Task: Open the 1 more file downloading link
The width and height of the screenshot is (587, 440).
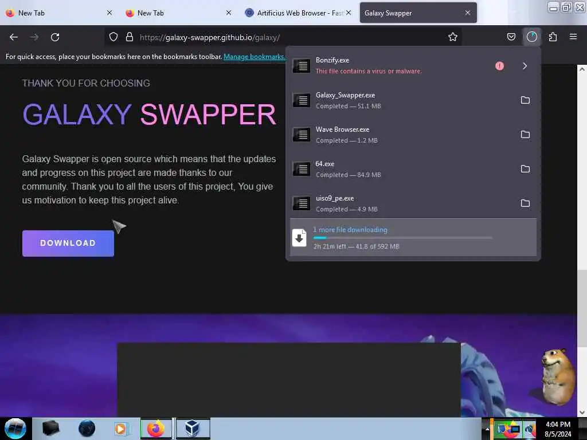Action: pyautogui.click(x=350, y=230)
